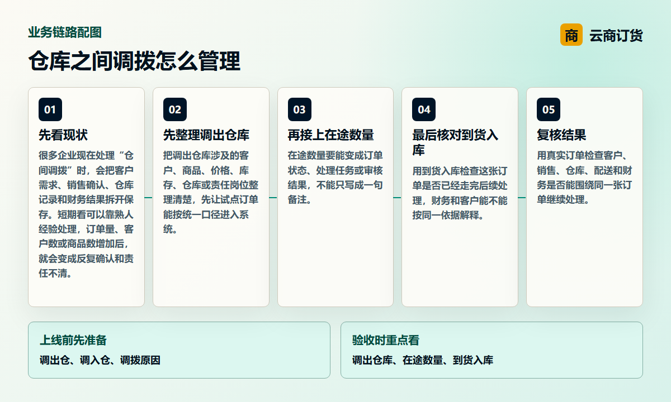Screen dimensions: 671x402
Task: Click the 04 step badge
Action: pos(424,109)
